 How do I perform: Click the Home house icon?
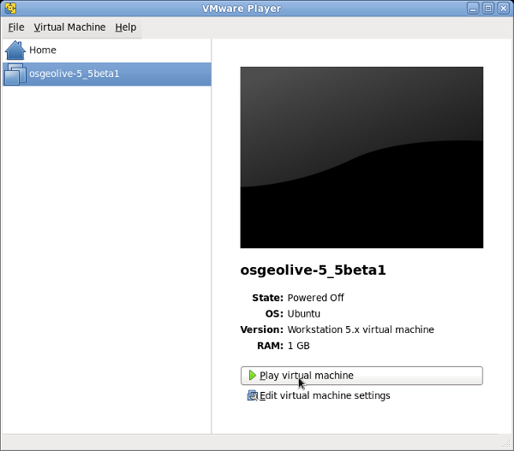(15, 50)
